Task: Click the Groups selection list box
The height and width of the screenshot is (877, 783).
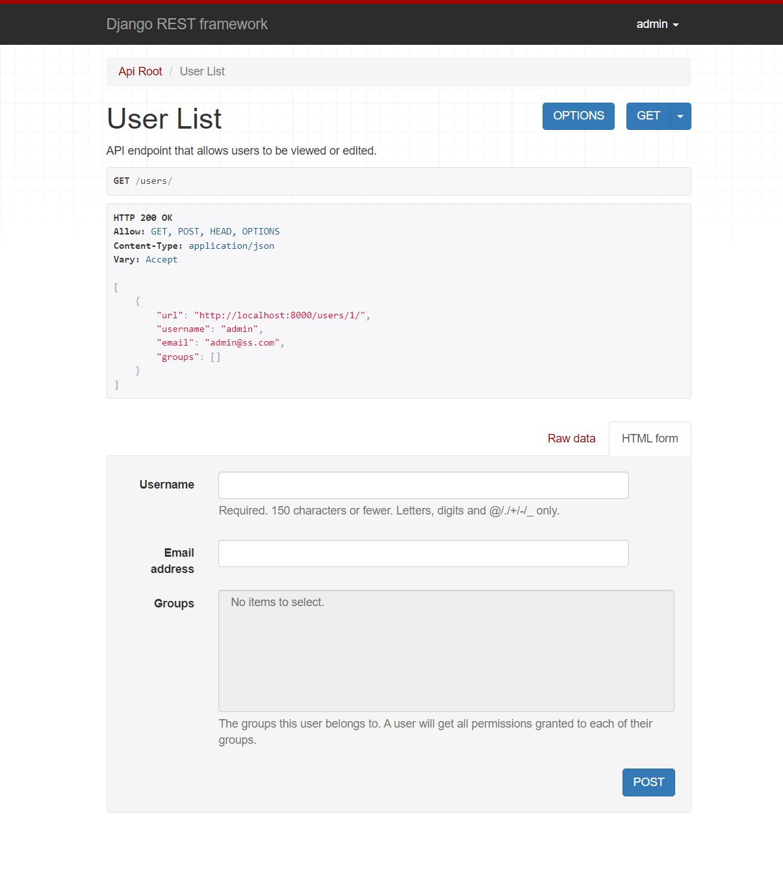Action: [446, 650]
